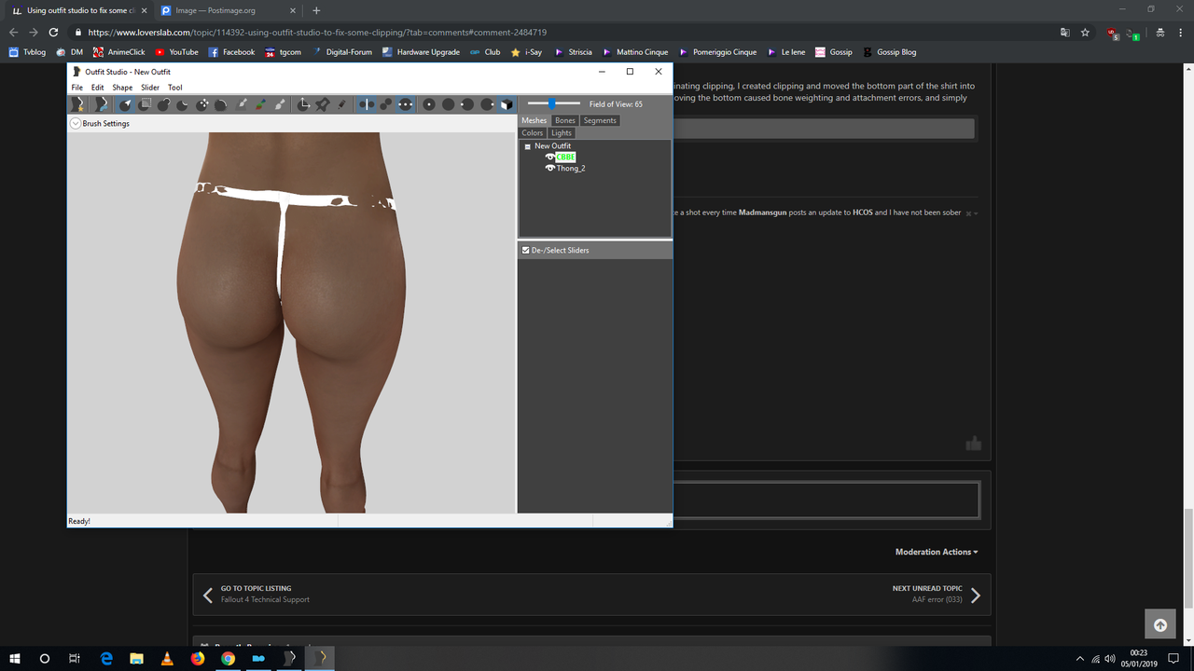Open the Edit menu in Outfit Studio
The height and width of the screenshot is (671, 1194).
pos(97,88)
